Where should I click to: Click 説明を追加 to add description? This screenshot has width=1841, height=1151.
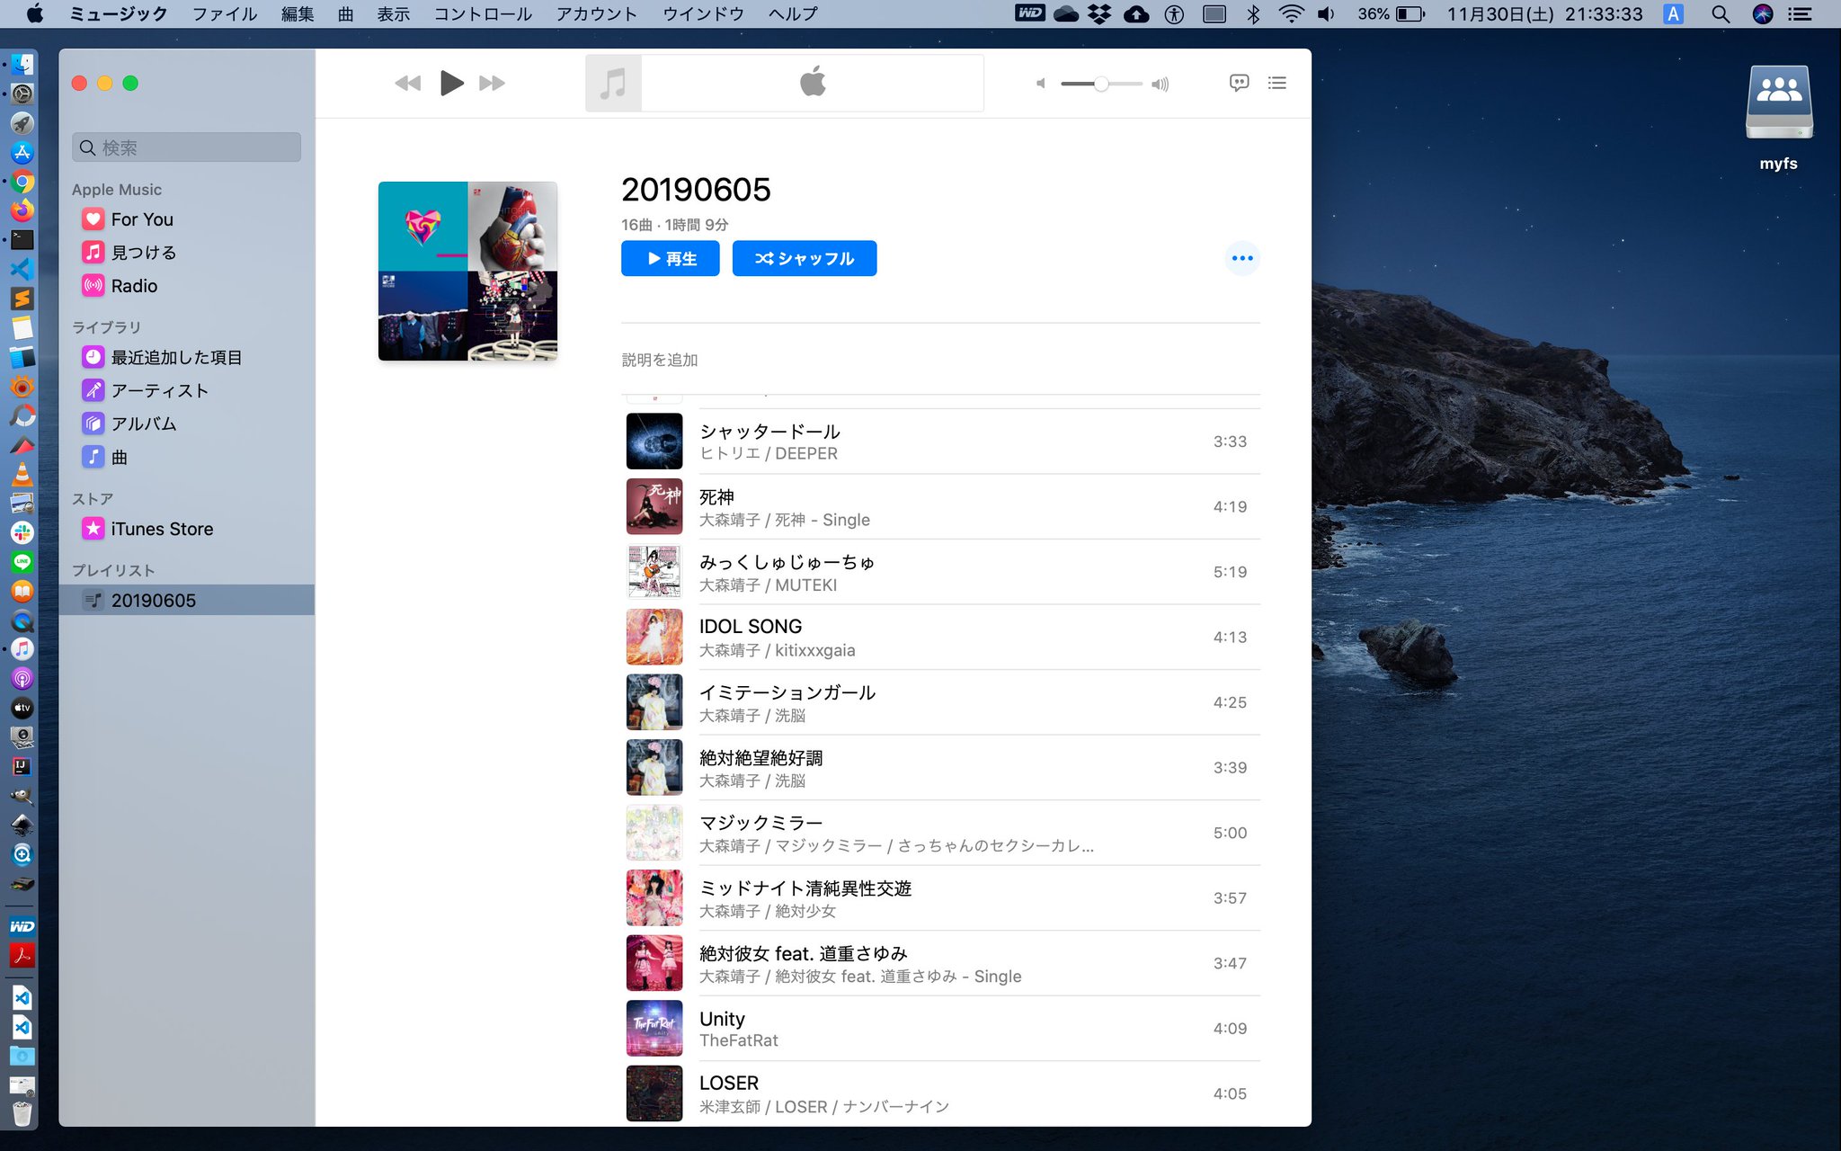click(660, 360)
